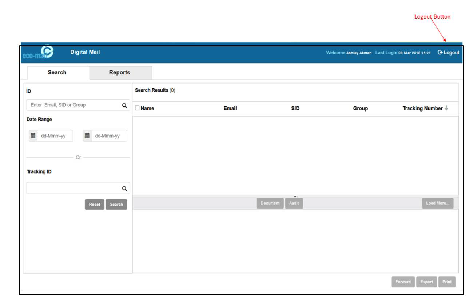Open the start date calendar icon
The height and width of the screenshot is (303, 469).
(x=33, y=136)
